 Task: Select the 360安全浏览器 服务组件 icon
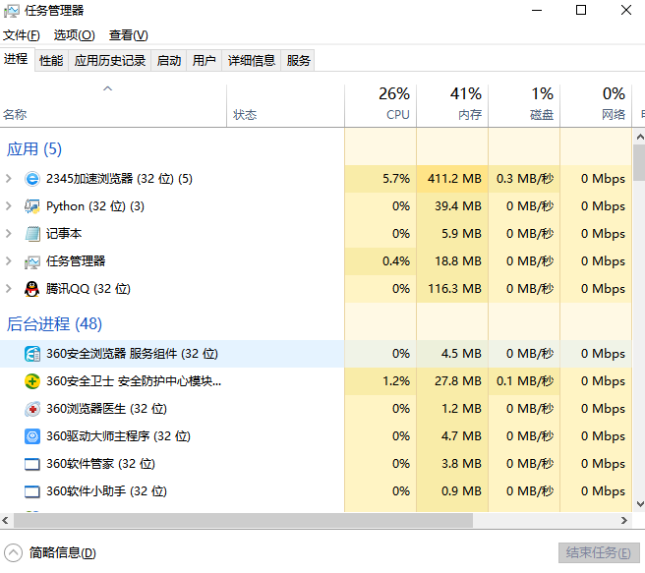coord(32,354)
